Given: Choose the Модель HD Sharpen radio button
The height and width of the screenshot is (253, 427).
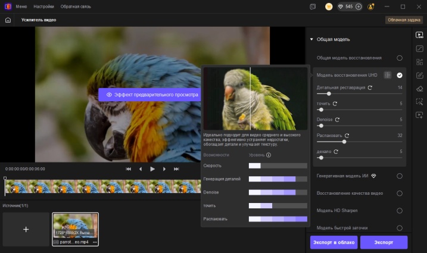Looking at the screenshot, I should pyautogui.click(x=400, y=211).
